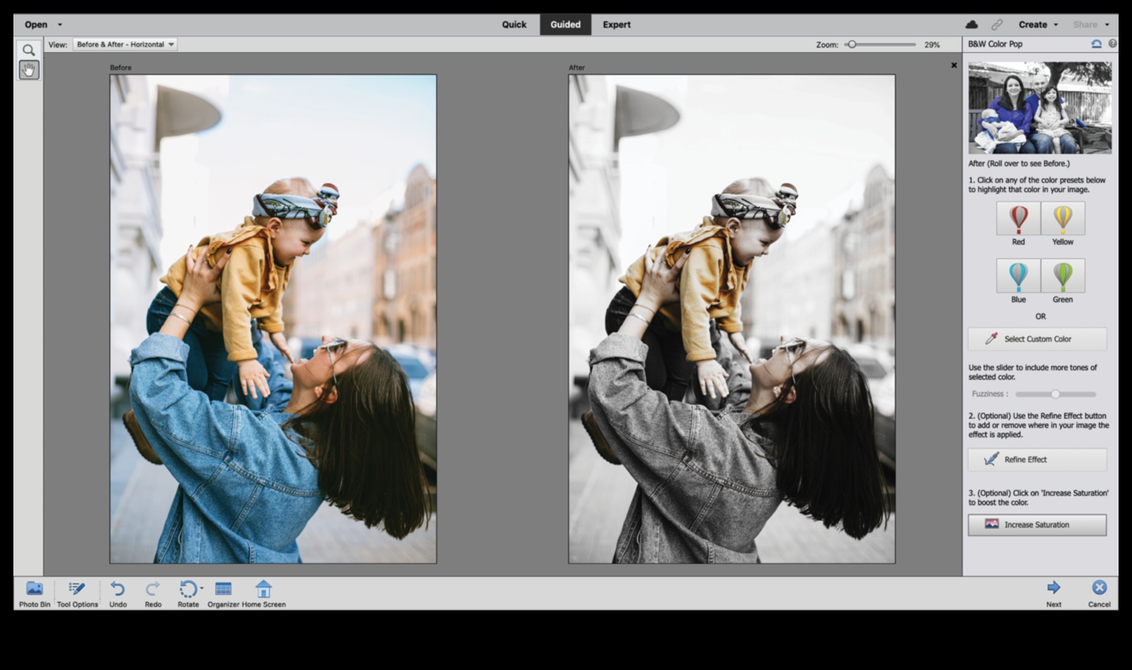
Task: Click the Increase Saturation button
Action: (x=1037, y=525)
